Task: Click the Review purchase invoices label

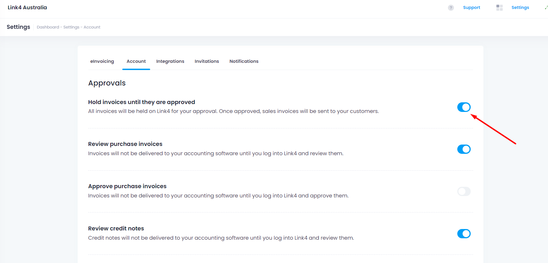Action: pyautogui.click(x=125, y=144)
